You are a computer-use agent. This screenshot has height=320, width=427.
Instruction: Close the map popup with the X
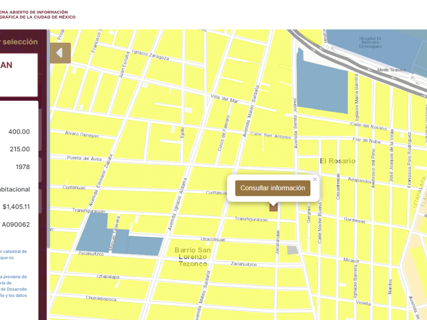click(315, 179)
